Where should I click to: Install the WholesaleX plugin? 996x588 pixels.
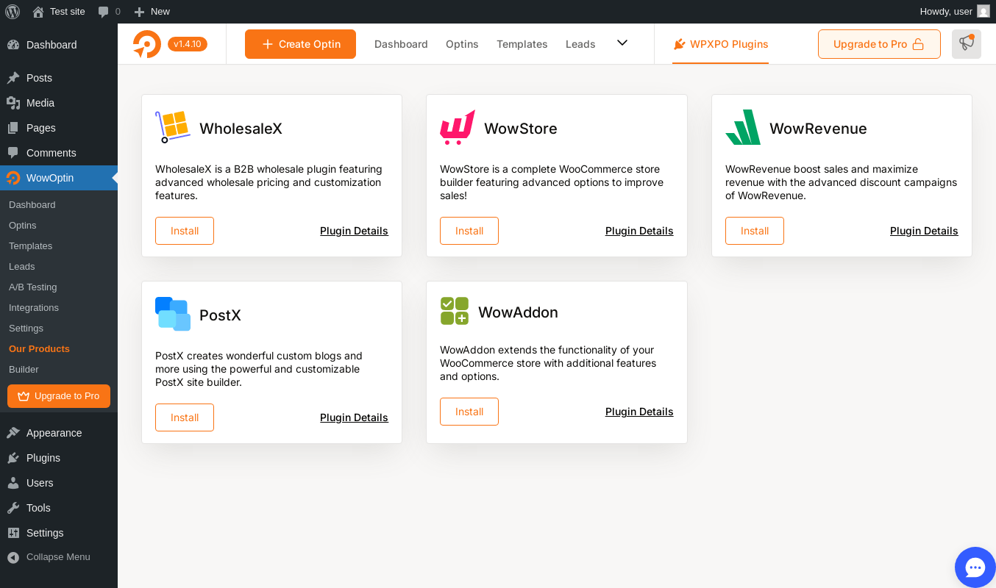click(185, 231)
